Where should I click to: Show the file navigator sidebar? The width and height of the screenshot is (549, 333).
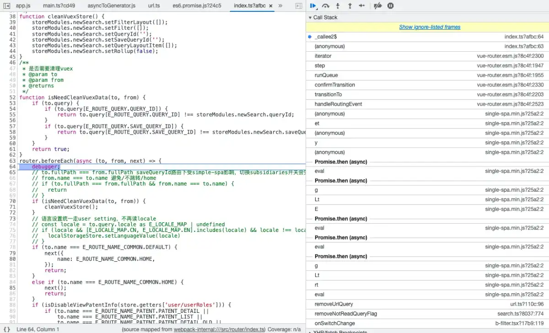(x=7, y=6)
